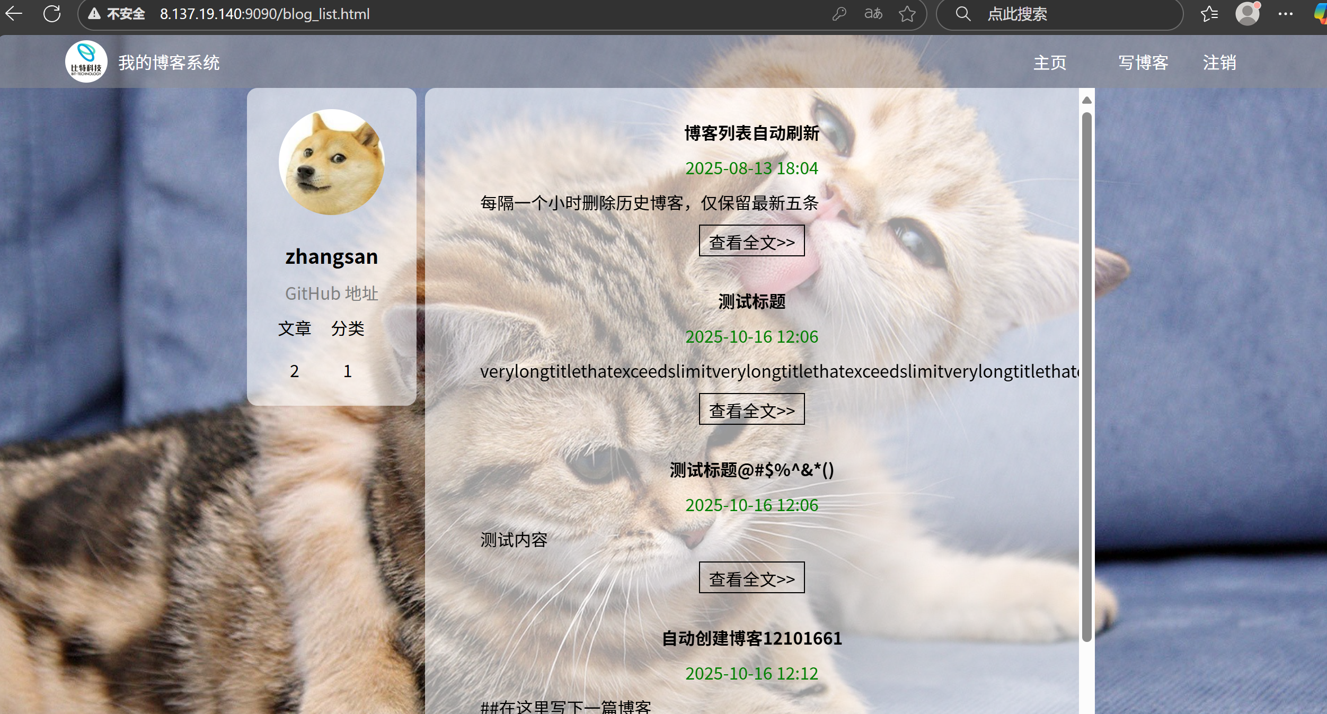
Task: Click the browser back arrow
Action: (14, 14)
